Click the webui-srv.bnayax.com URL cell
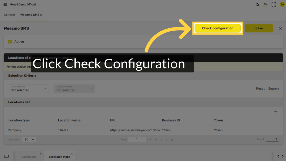 (x=135, y=130)
